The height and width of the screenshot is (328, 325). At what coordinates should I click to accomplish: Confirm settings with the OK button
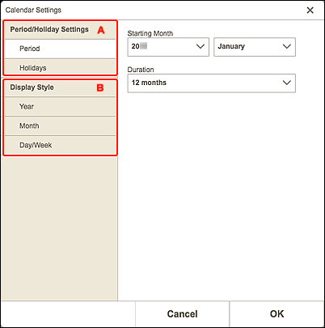coord(276,314)
